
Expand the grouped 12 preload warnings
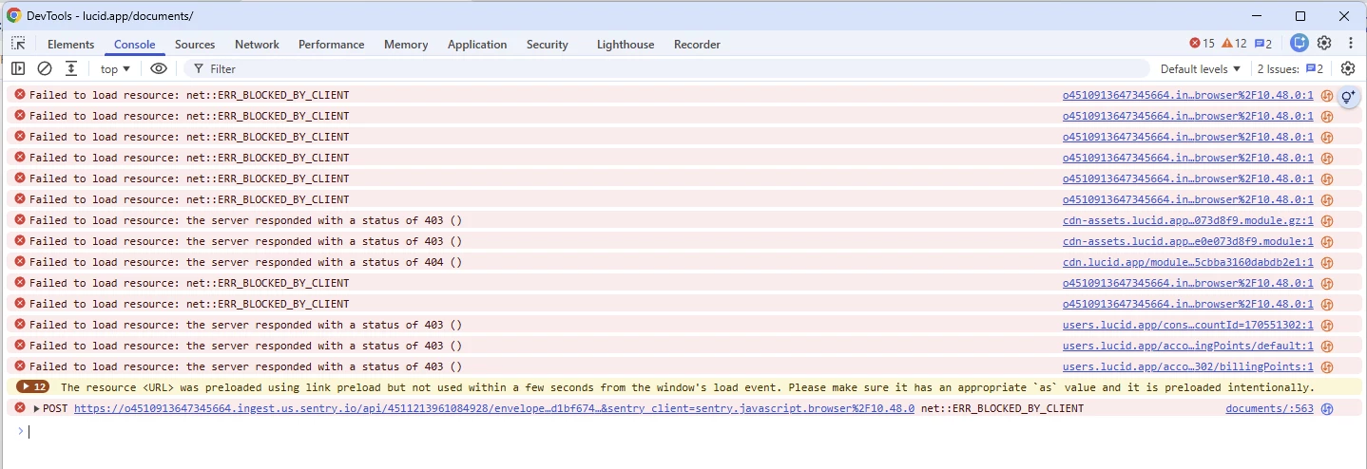coord(33,387)
